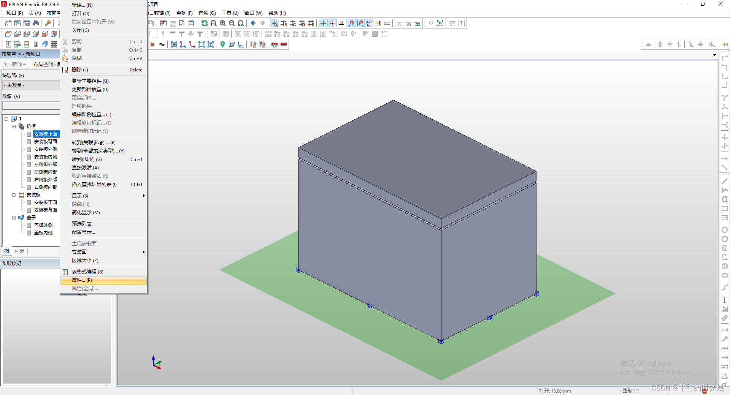Click the new page icon with star
The height and width of the screenshot is (395, 730).
click(x=8, y=24)
